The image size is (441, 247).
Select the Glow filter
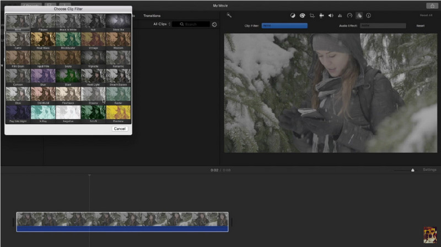pos(18,95)
